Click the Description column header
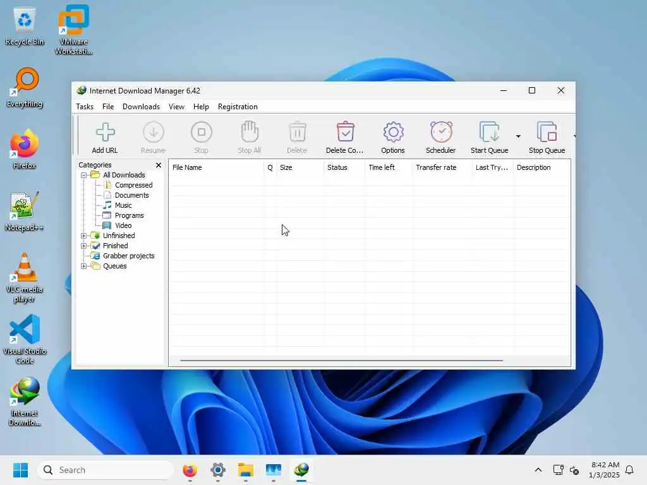647x485 pixels. (x=541, y=167)
